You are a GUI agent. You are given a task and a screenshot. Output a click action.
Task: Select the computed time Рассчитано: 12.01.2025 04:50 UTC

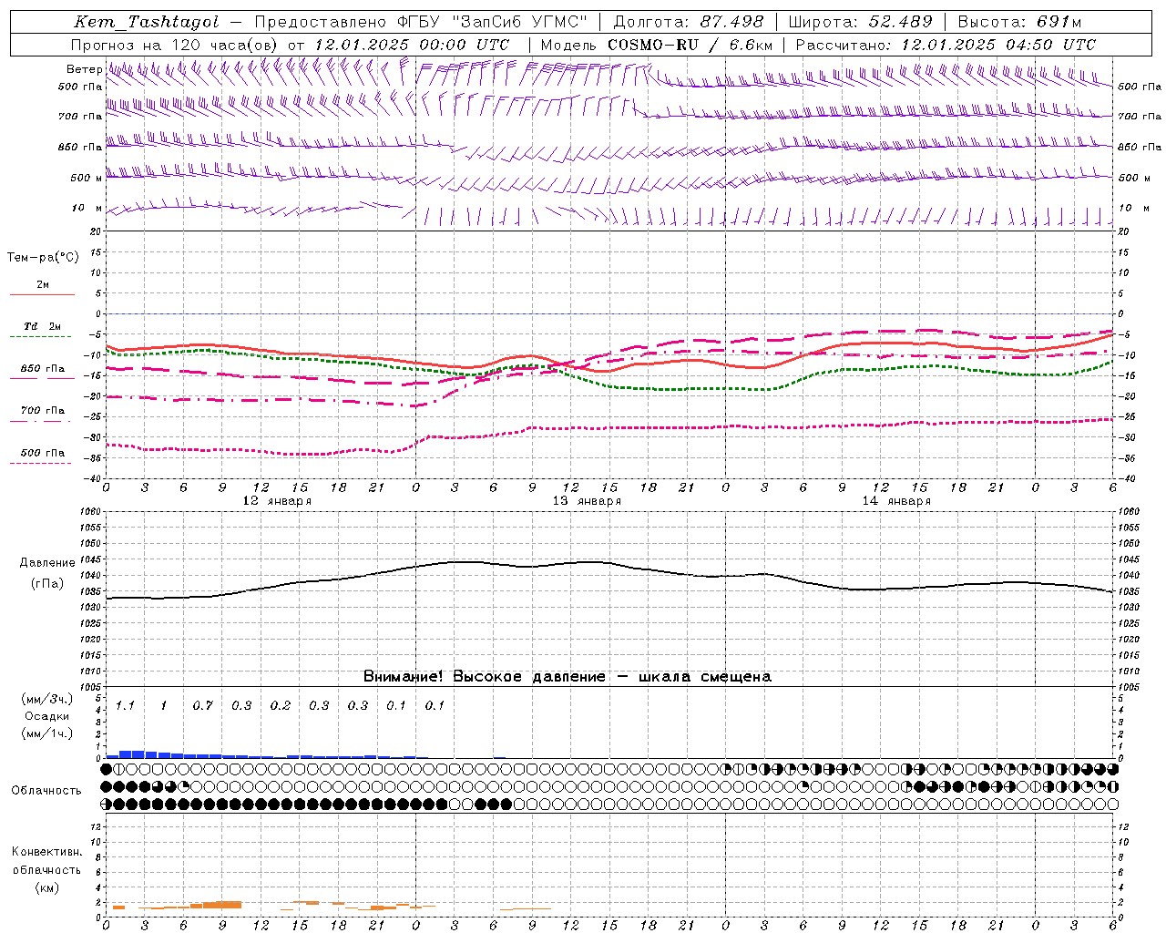[946, 45]
